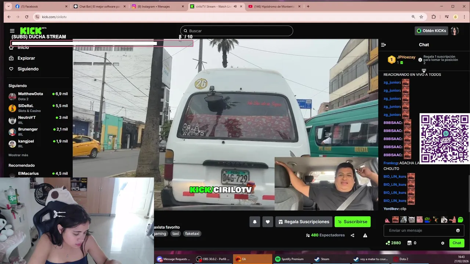Viewport: 470px width, 264px height.
Task: Click Mostrar más in sidebar
Action: pos(18,155)
